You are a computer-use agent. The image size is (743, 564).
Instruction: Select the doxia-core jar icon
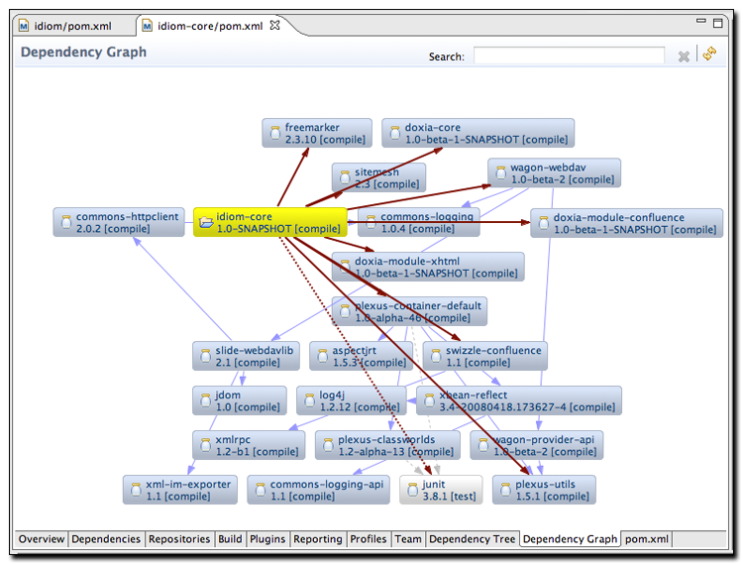(394, 134)
